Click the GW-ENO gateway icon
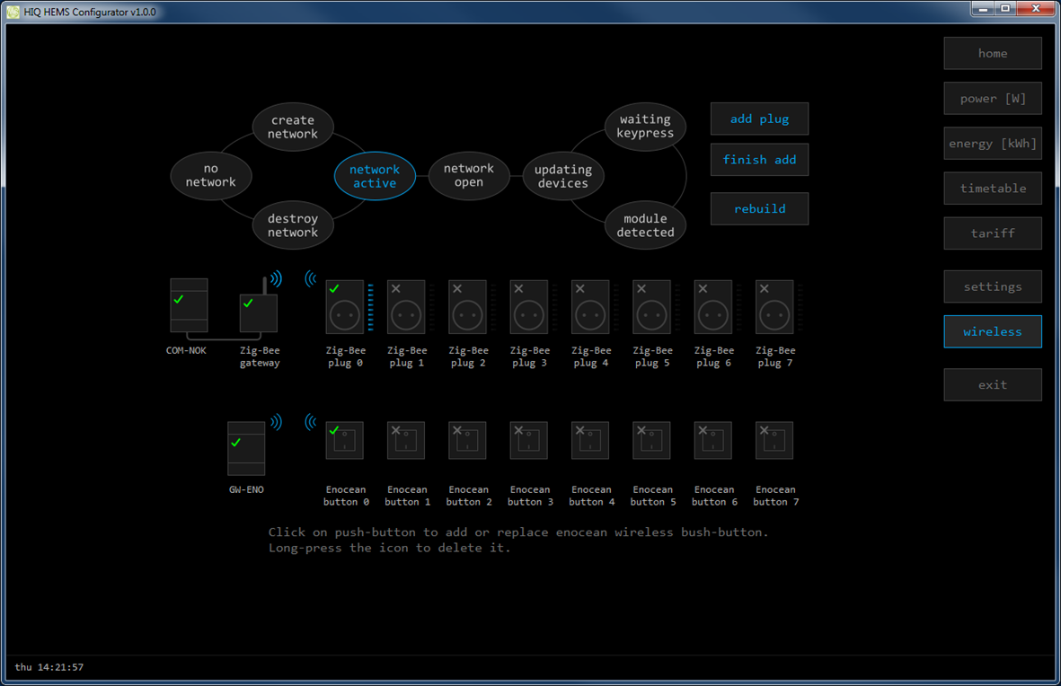Image resolution: width=1061 pixels, height=686 pixels. point(246,448)
